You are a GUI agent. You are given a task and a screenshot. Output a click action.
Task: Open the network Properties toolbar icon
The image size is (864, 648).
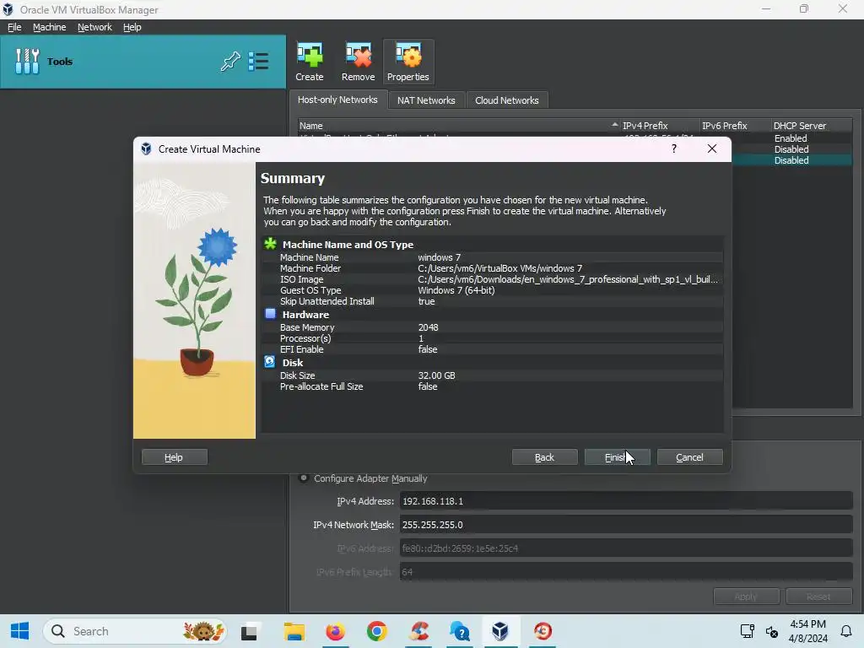tap(408, 62)
